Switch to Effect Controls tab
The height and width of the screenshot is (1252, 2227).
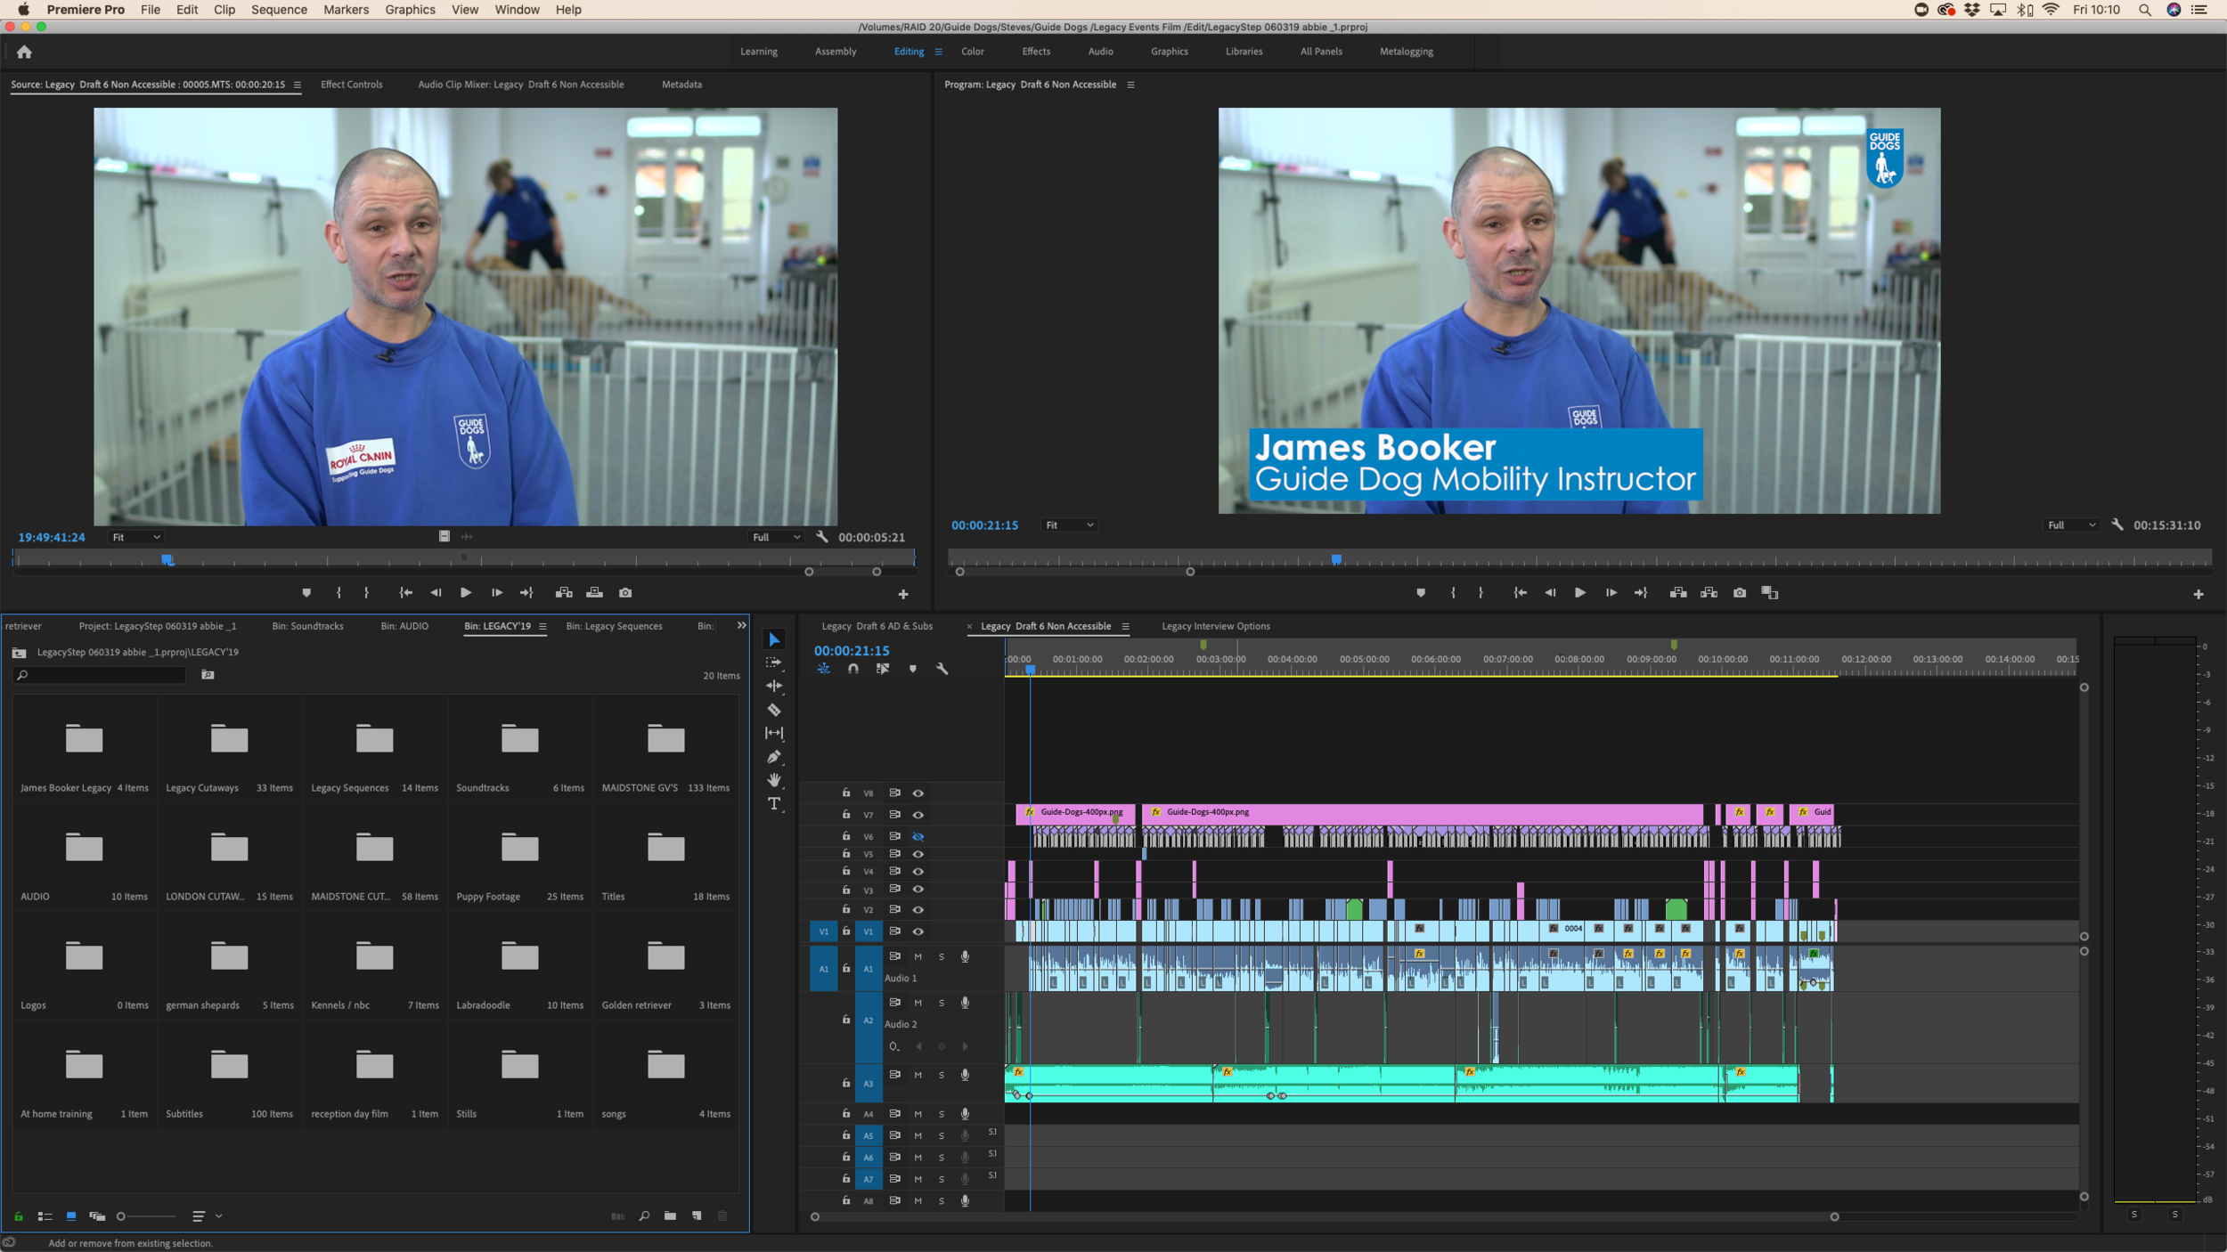pos(351,85)
